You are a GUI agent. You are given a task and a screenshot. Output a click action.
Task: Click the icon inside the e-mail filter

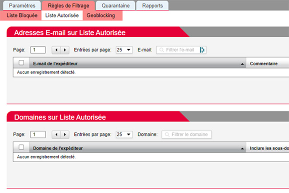(202, 50)
